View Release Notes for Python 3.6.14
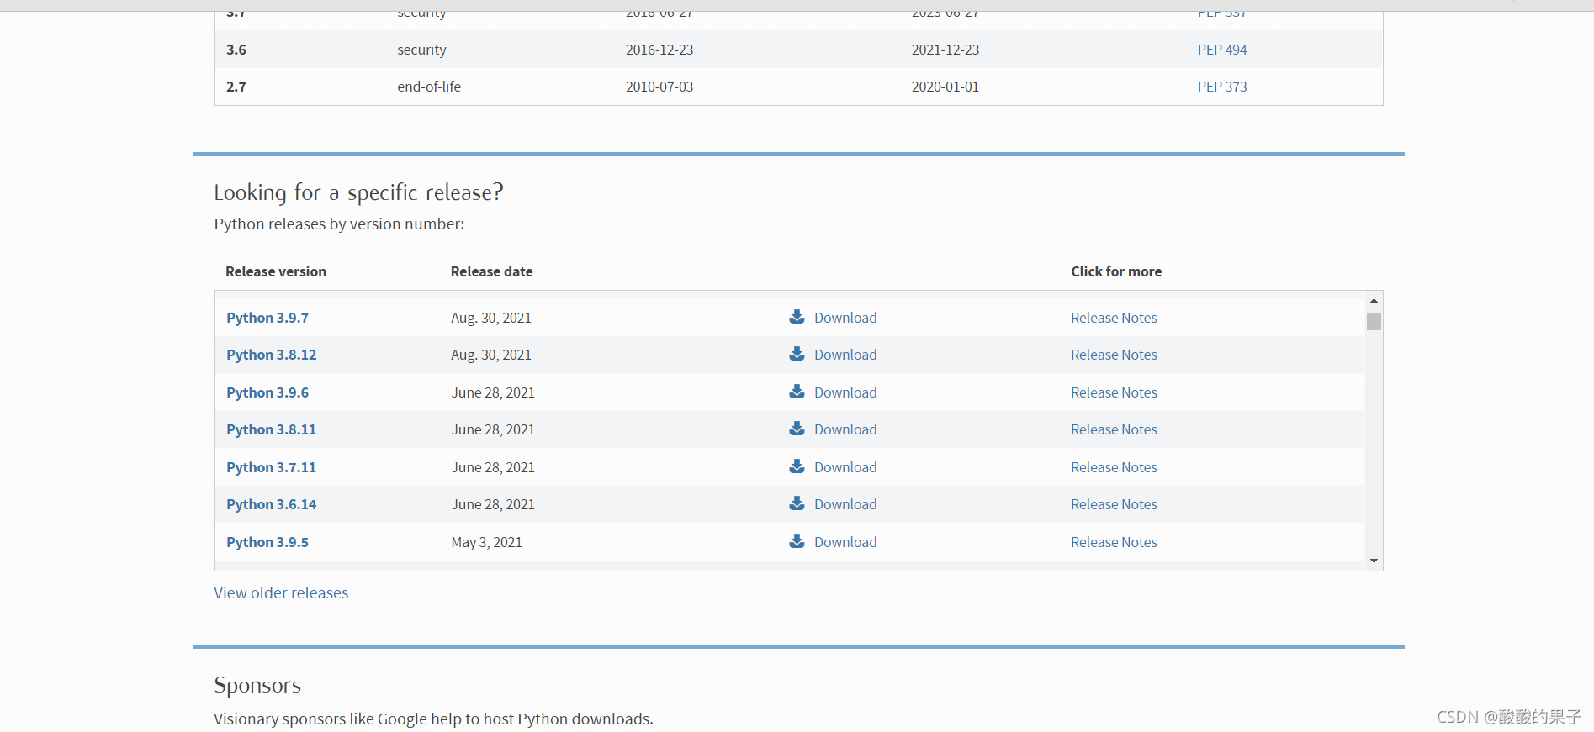1594x732 pixels. [1114, 504]
